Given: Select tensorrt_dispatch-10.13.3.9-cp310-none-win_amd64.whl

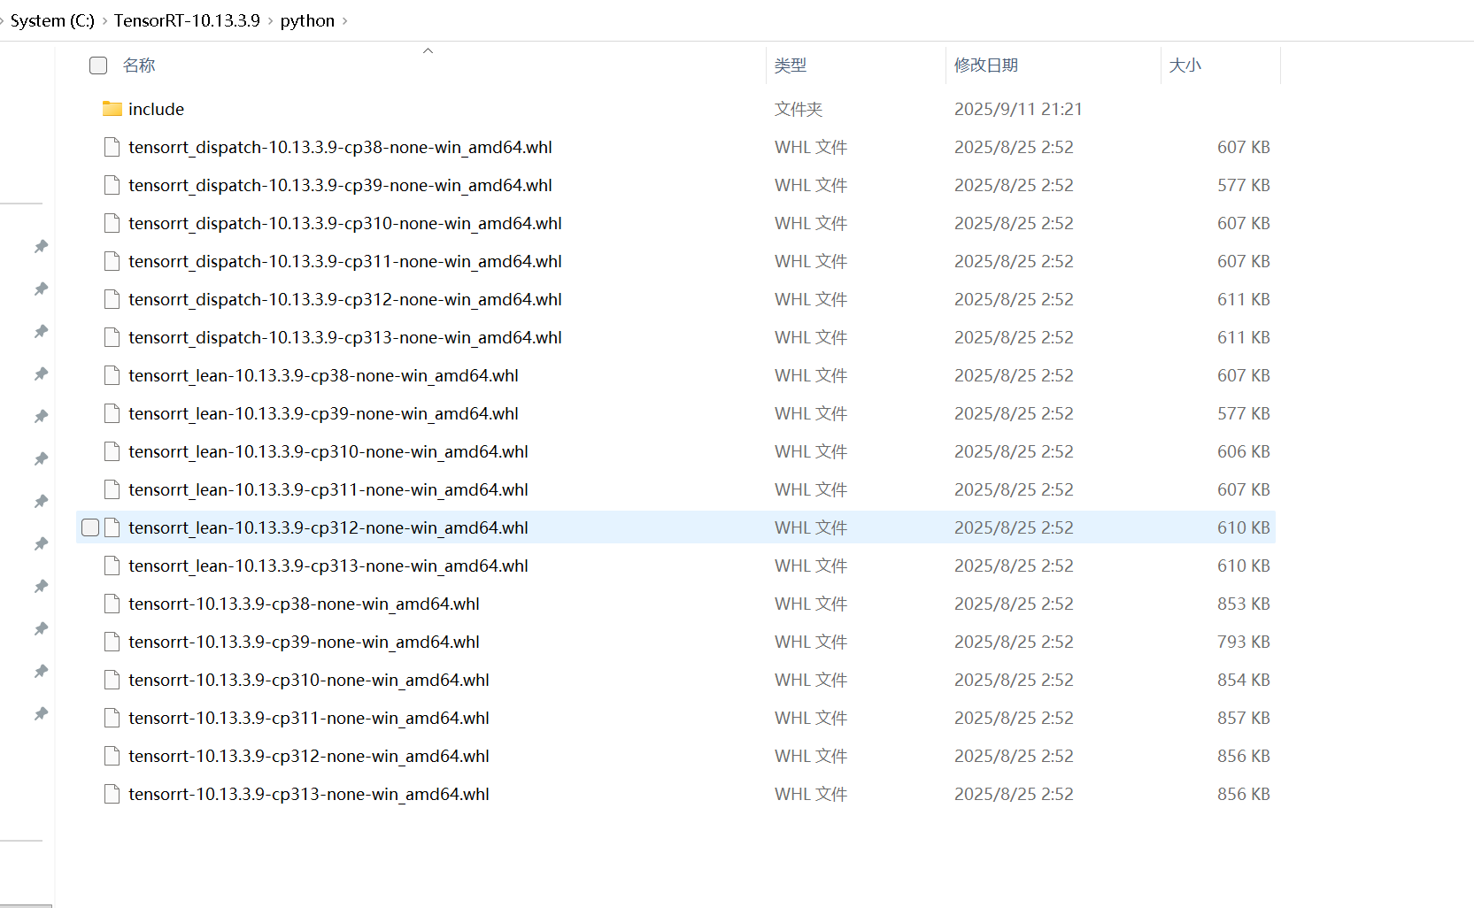Looking at the screenshot, I should pyautogui.click(x=345, y=223).
